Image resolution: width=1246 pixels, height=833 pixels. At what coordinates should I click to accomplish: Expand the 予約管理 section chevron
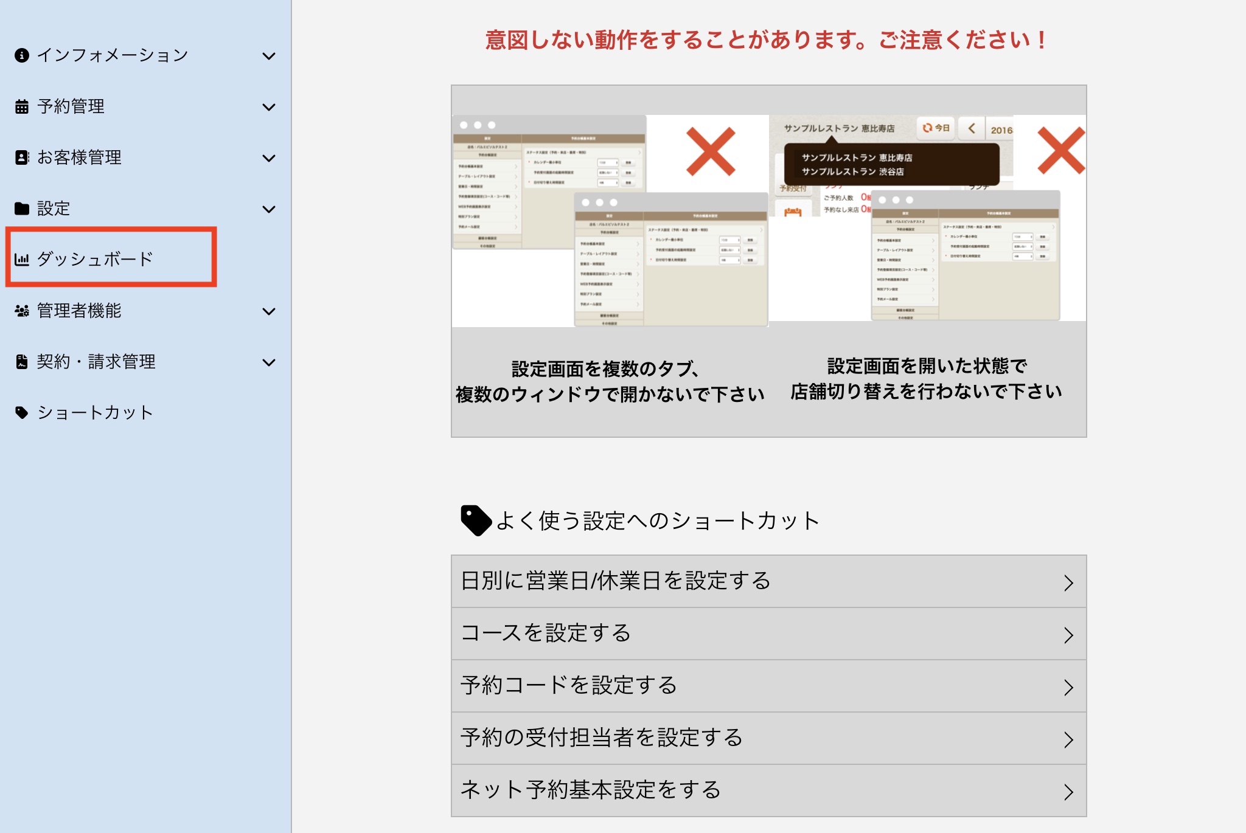(269, 107)
